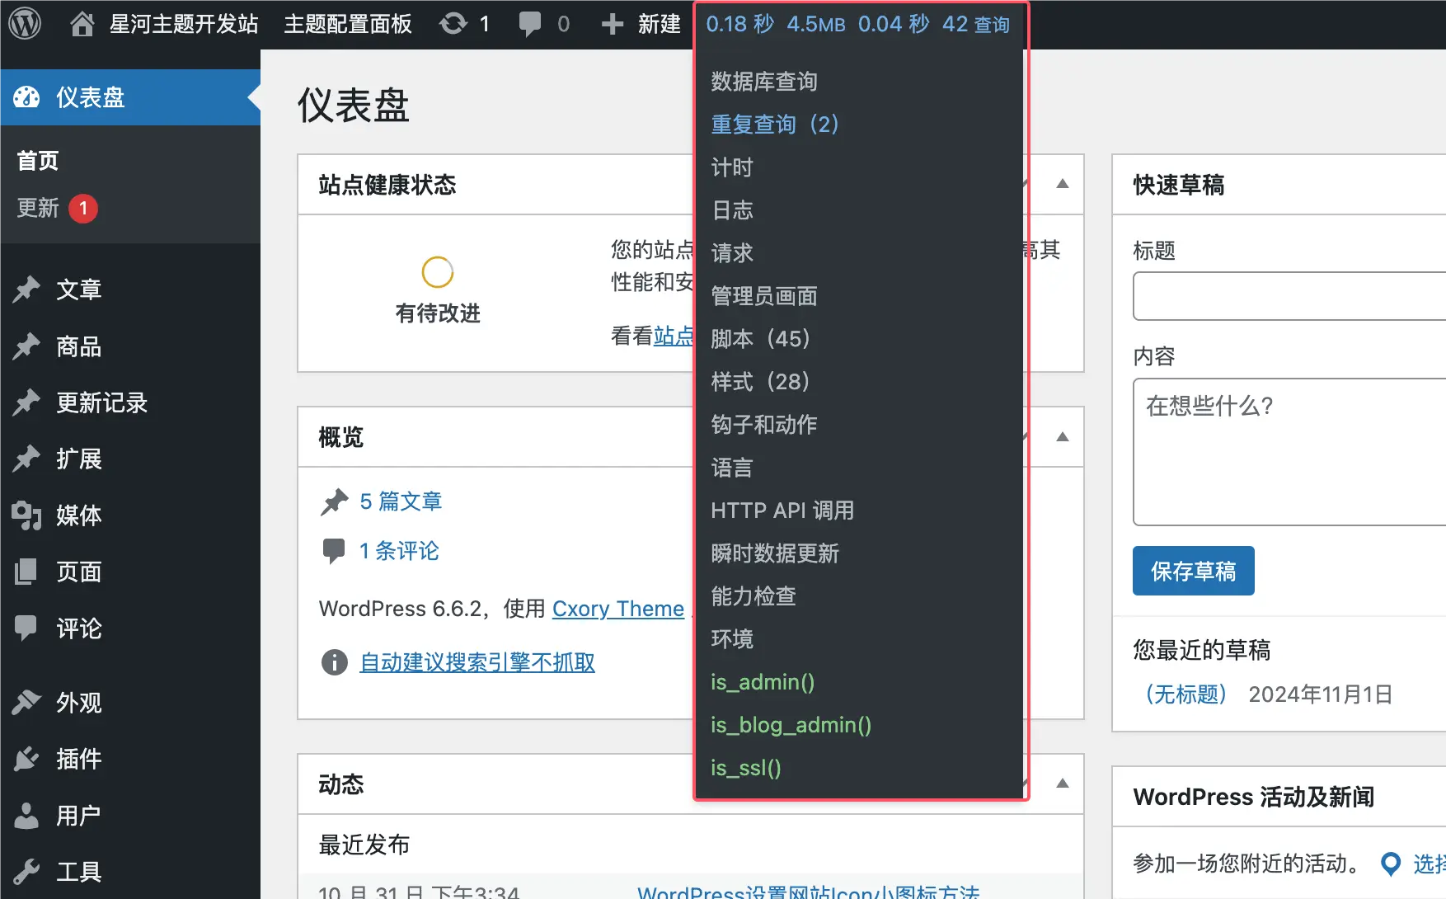Click the 插件 plugin icon
Screen dimensions: 1446x899
pos(26,759)
